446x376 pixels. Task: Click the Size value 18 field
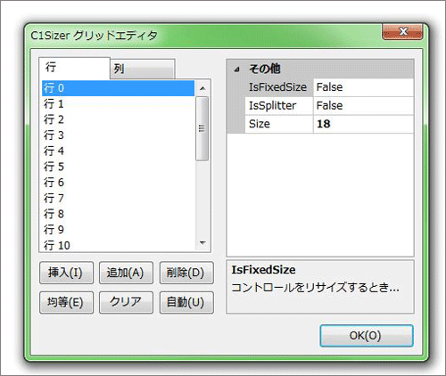363,124
